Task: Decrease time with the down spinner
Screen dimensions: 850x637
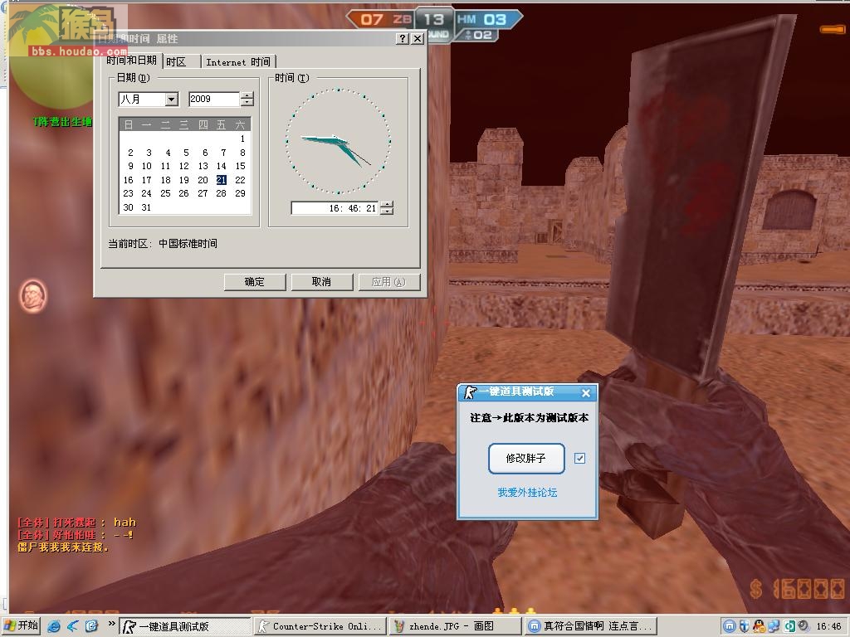Action: [387, 212]
